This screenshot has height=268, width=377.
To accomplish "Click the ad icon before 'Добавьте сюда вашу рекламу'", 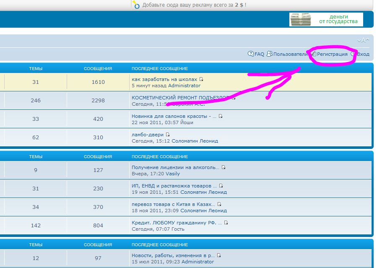I will point(136,5).
